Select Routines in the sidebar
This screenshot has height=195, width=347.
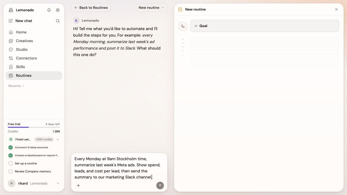pyautogui.click(x=34, y=76)
